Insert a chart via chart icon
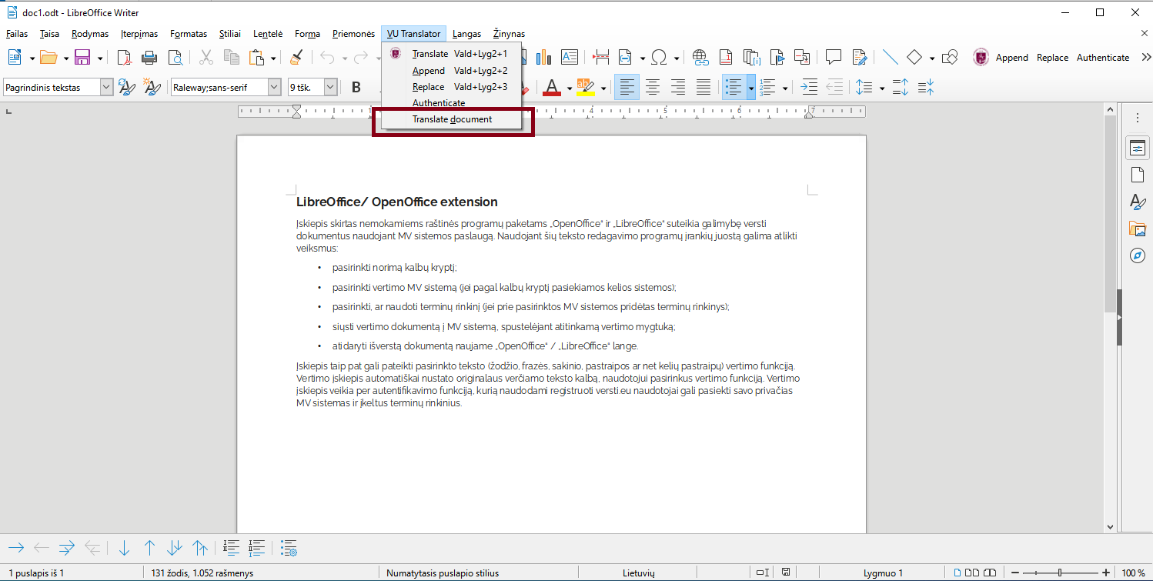 pos(544,57)
